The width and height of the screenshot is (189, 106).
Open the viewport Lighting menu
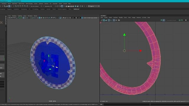20,16
